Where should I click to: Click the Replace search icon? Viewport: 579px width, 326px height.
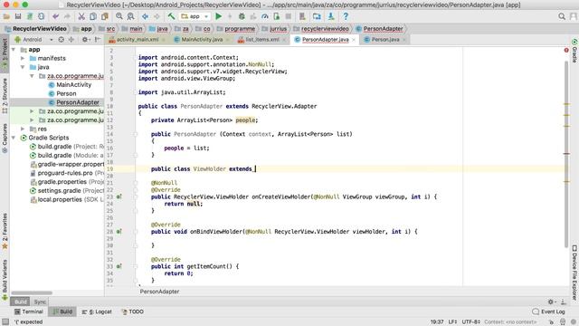pos(130,16)
